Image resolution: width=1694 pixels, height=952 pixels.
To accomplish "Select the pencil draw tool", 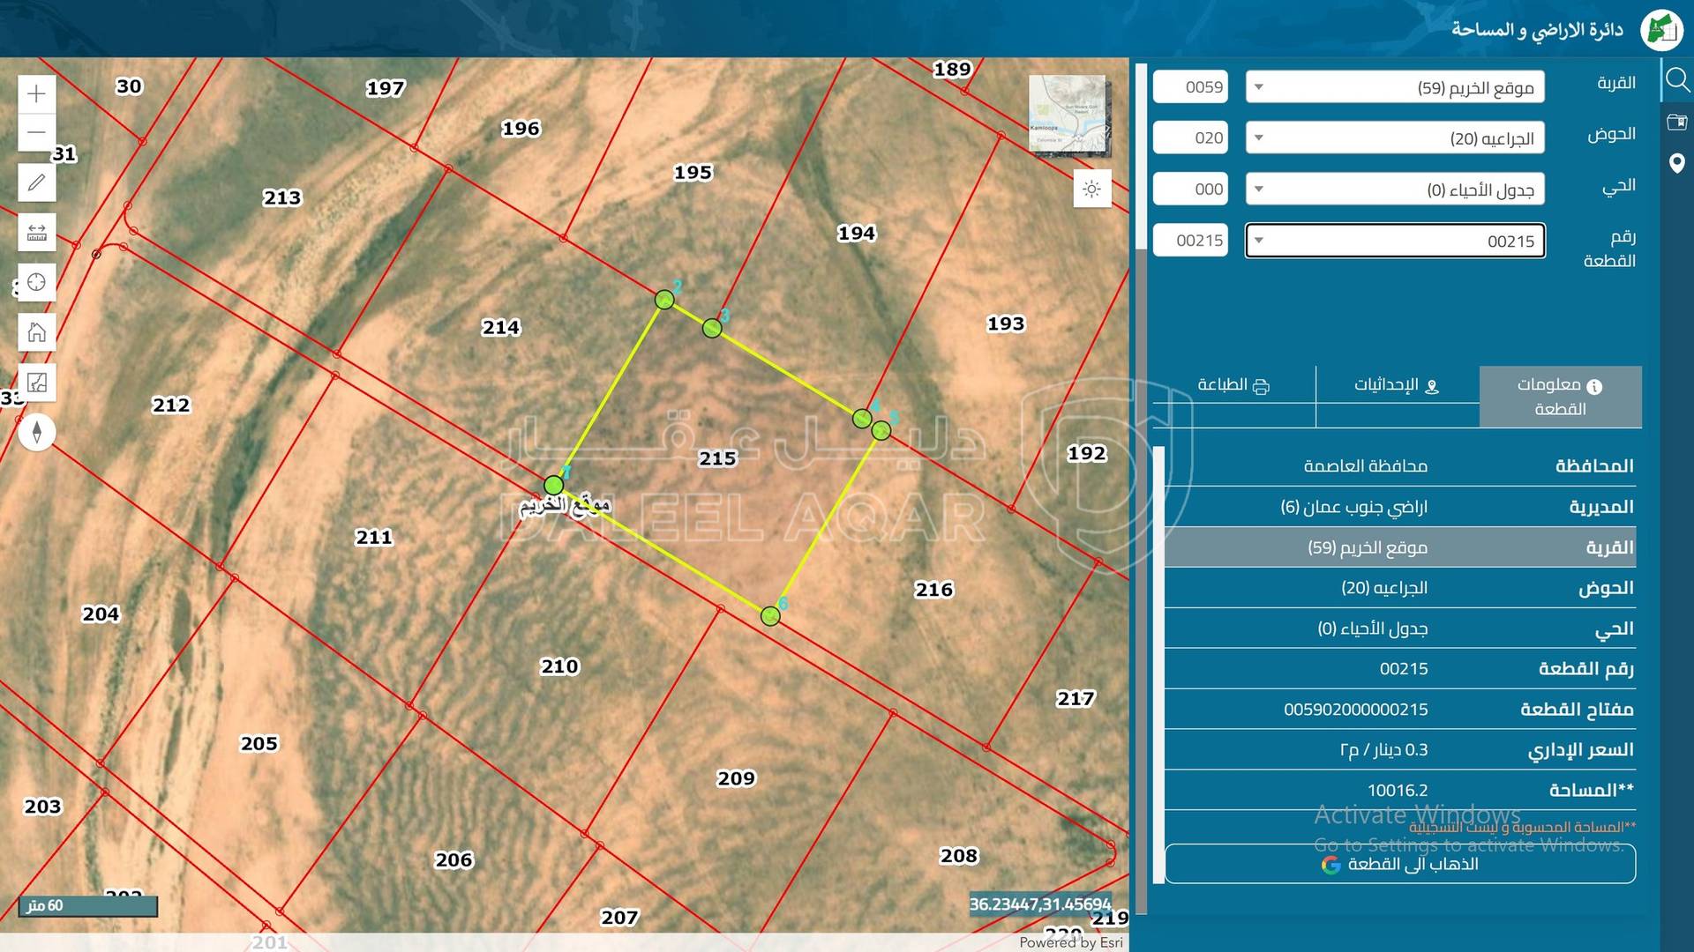I will [36, 182].
